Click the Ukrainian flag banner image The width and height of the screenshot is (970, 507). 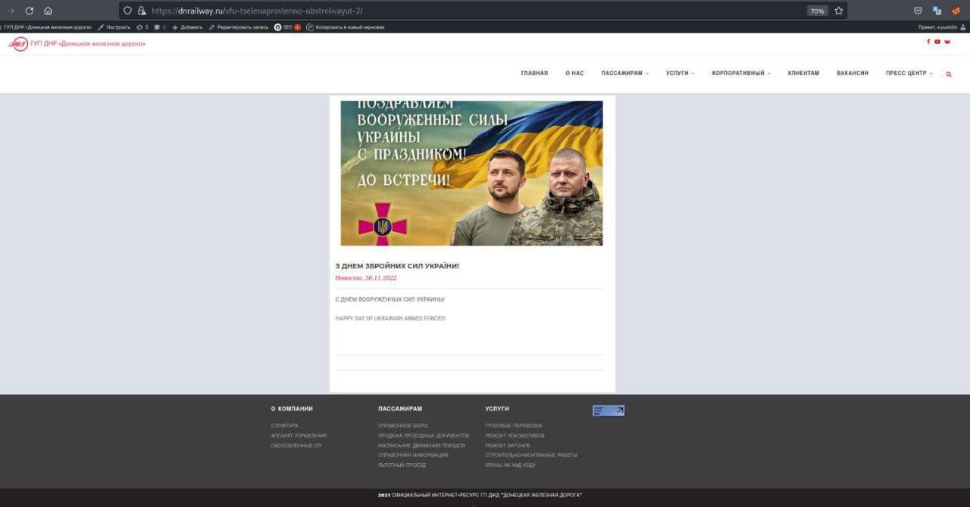[471, 173]
